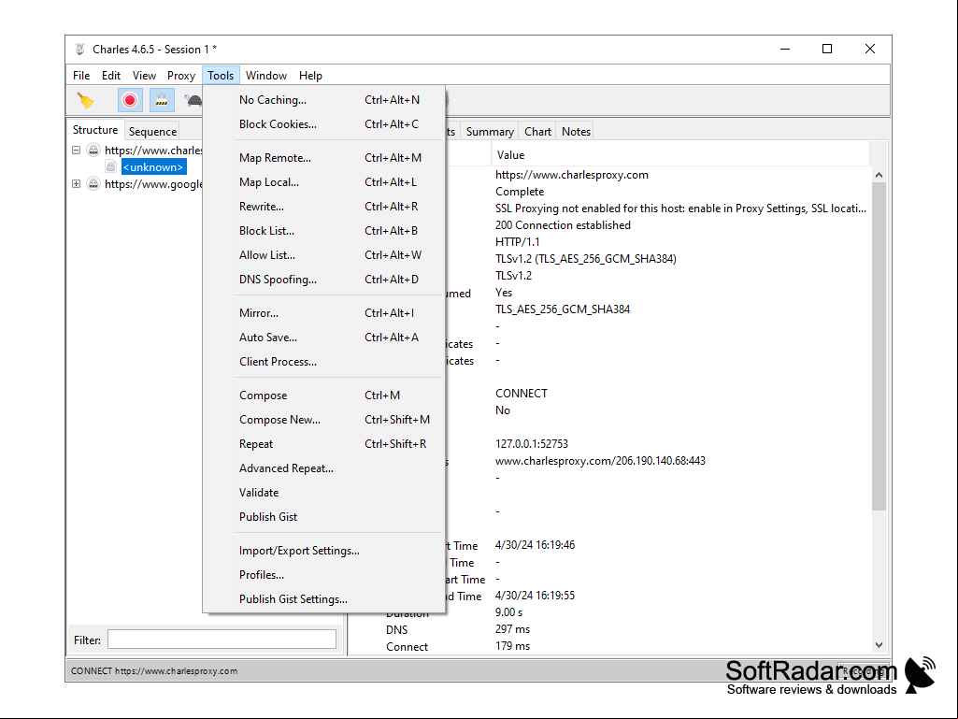
Task: Choose Import/Export Settings... menu entry
Action: (323, 551)
